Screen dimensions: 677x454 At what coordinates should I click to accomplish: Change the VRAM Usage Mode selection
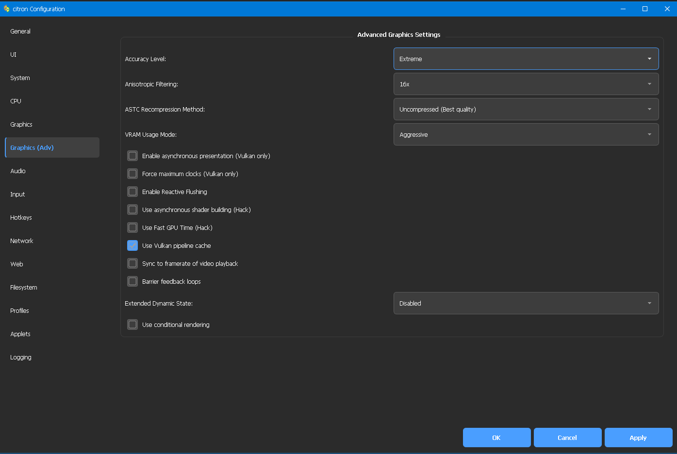526,134
